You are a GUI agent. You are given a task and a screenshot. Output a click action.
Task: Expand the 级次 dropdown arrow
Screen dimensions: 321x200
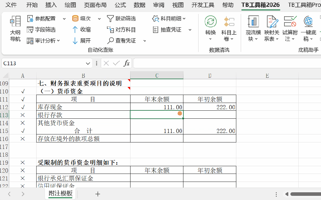pyautogui.click(x=99, y=19)
